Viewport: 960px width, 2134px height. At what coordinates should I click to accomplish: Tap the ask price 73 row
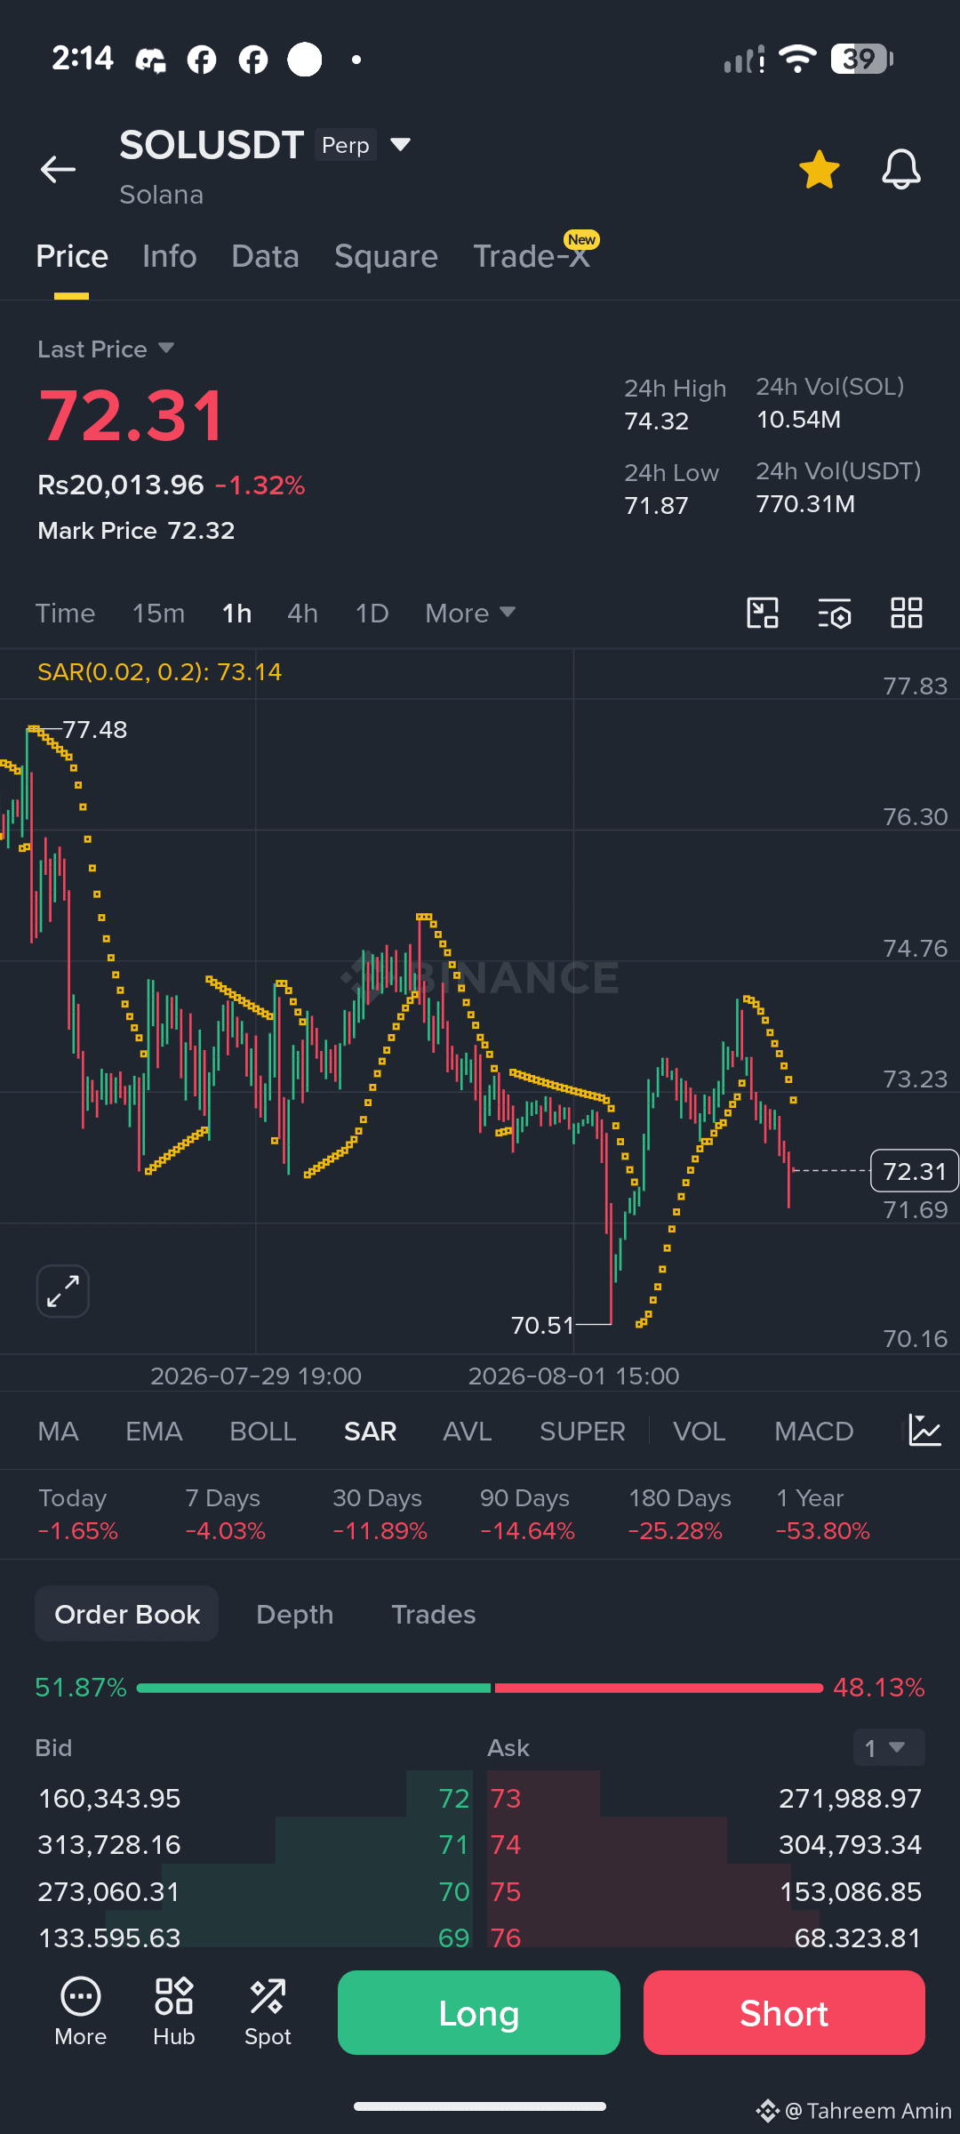click(x=706, y=1798)
